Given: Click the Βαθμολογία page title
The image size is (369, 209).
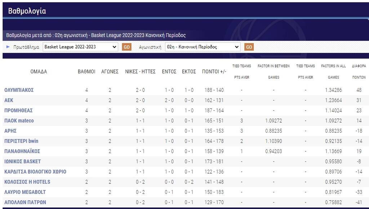Looking at the screenshot, I should 27,11.
